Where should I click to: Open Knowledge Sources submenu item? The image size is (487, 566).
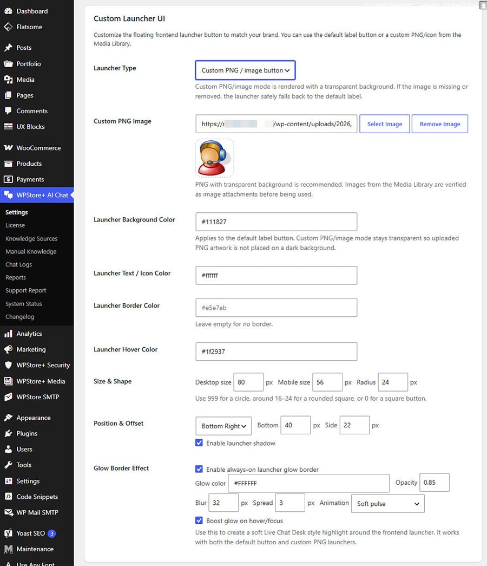coord(31,239)
